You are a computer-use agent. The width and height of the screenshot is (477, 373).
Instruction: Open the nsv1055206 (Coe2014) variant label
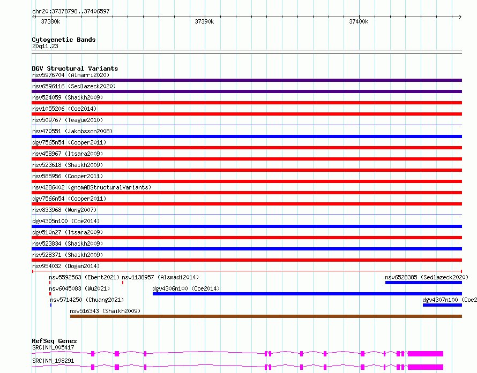pyautogui.click(x=64, y=109)
